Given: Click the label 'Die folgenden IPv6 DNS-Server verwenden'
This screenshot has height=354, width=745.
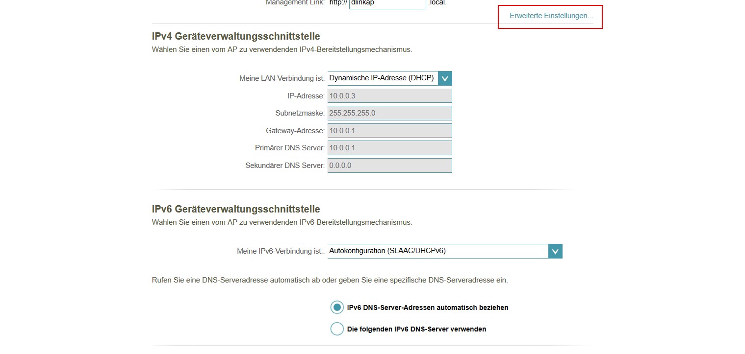Looking at the screenshot, I should (x=416, y=330).
